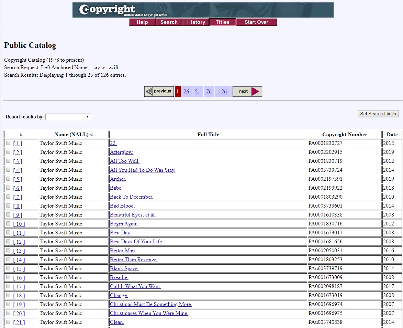This screenshot has width=403, height=328.
Task: Open the Bad Blood title link
Action: pos(122,206)
